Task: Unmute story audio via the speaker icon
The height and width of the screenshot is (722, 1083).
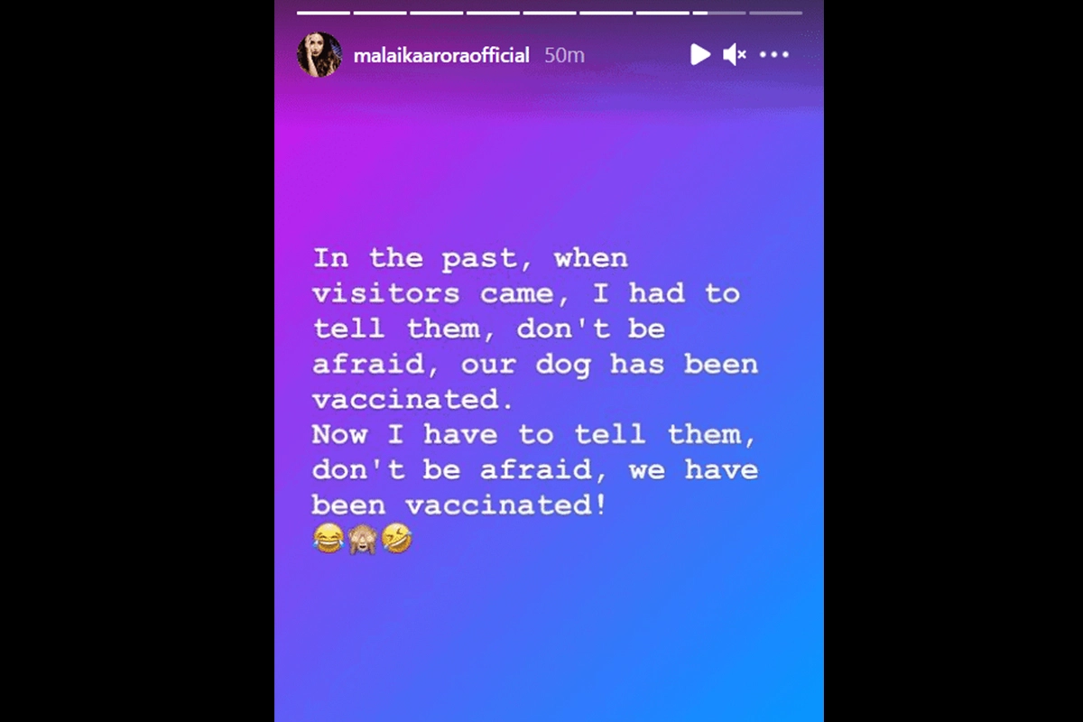Action: [x=735, y=55]
